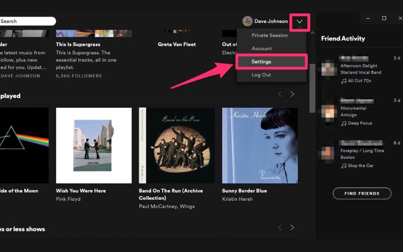Click the friend avatar beside Foreplay / Long Time
This screenshot has height=252, width=403.
(x=328, y=153)
